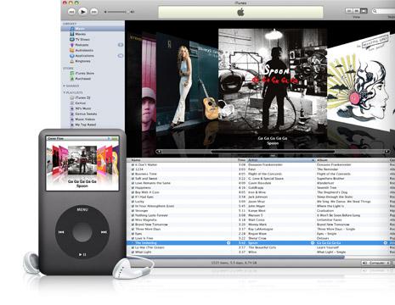Image resolution: width=395 pixels, height=305 pixels.
Task: Click the previous track rewind button
Action: (x=71, y=12)
